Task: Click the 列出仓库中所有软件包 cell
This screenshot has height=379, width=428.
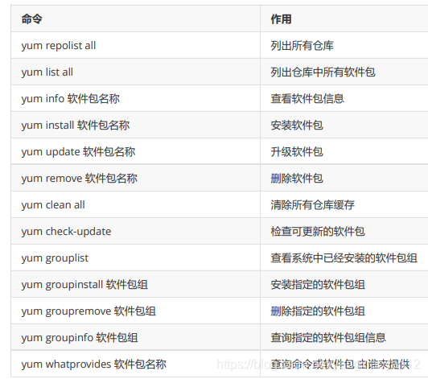Action: coord(344,72)
